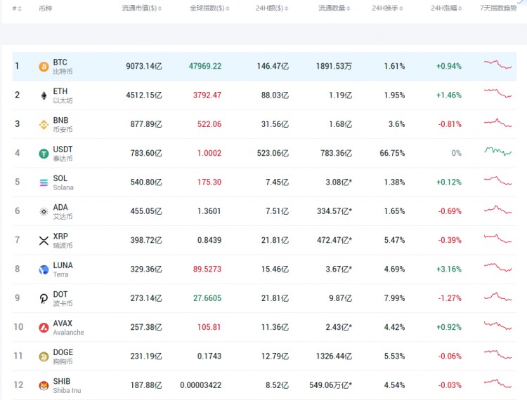Sort by 24H额($) column header
Image resolution: width=527 pixels, height=400 pixels.
[272, 8]
